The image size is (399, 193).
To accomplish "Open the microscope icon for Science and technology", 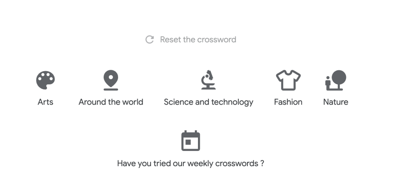I will tap(208, 80).
